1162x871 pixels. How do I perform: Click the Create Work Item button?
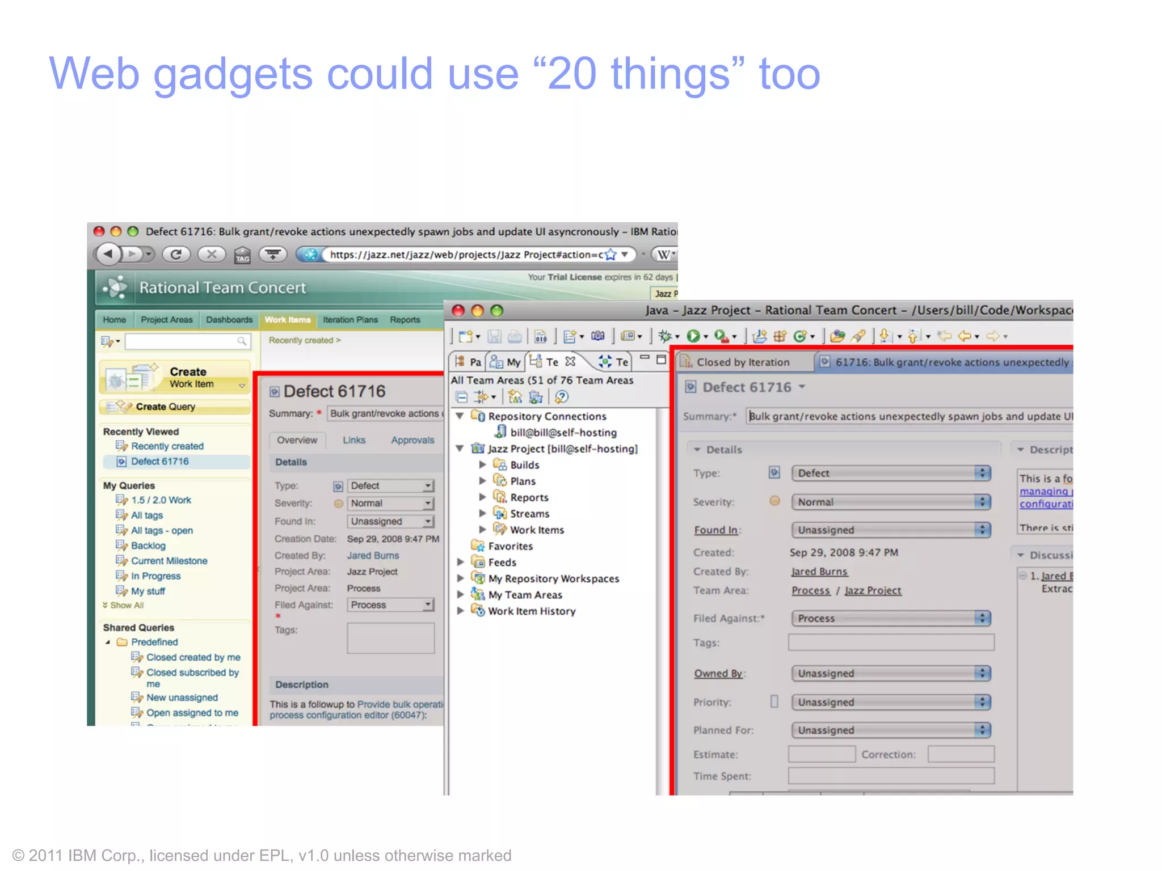[175, 378]
